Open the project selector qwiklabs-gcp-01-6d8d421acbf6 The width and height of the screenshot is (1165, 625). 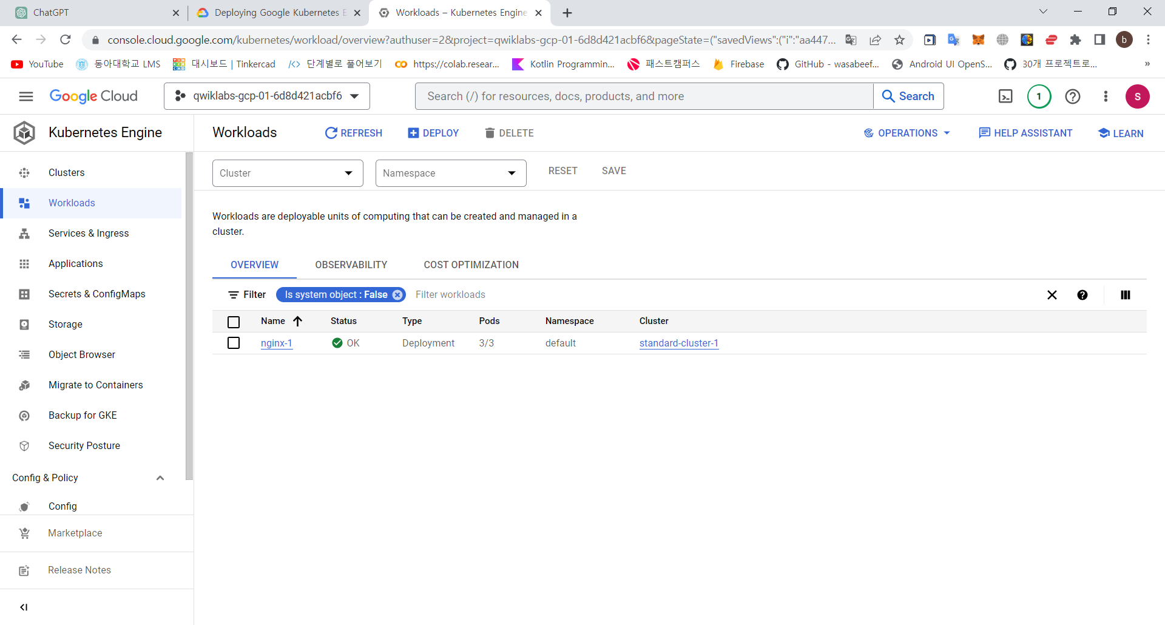pos(267,96)
